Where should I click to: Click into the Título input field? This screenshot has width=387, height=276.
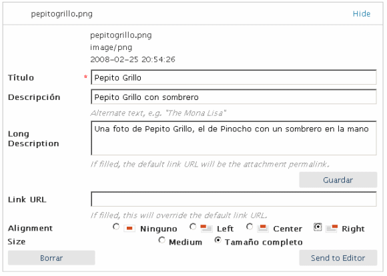234,77
